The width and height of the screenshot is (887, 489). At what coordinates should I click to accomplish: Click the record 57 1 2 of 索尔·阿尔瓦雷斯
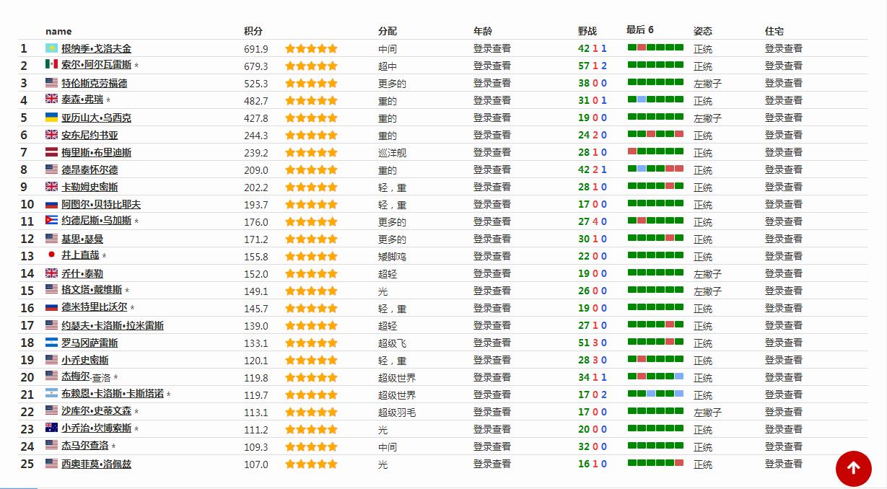593,66
